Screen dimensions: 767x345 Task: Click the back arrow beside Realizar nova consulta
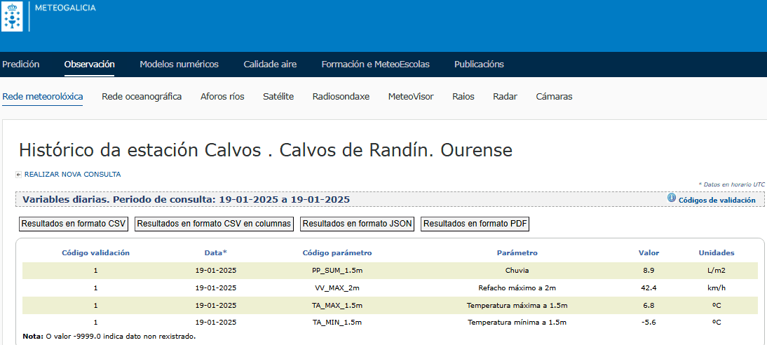tap(18, 175)
